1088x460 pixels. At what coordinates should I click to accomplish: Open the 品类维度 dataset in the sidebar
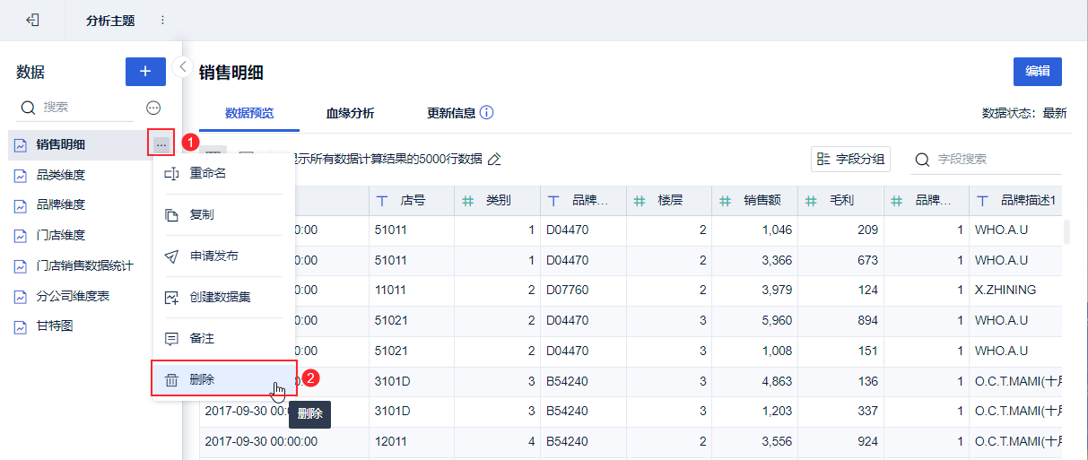(61, 175)
